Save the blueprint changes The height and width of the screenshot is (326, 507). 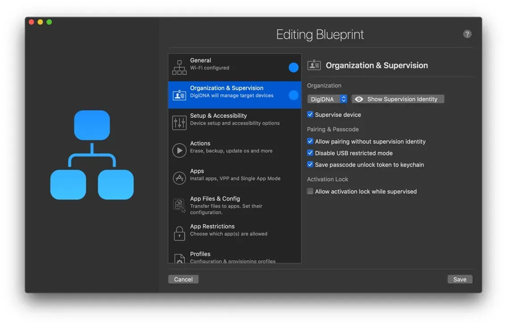coord(460,279)
